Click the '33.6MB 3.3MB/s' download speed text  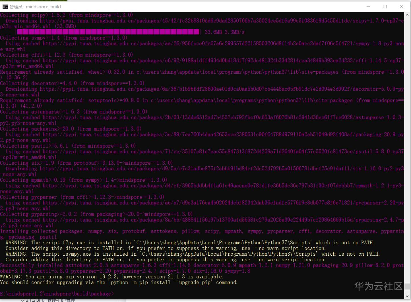point(225,32)
